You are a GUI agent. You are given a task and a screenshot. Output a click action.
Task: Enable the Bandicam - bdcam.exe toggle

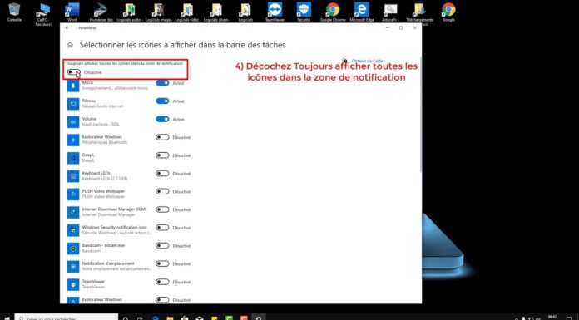pos(162,246)
